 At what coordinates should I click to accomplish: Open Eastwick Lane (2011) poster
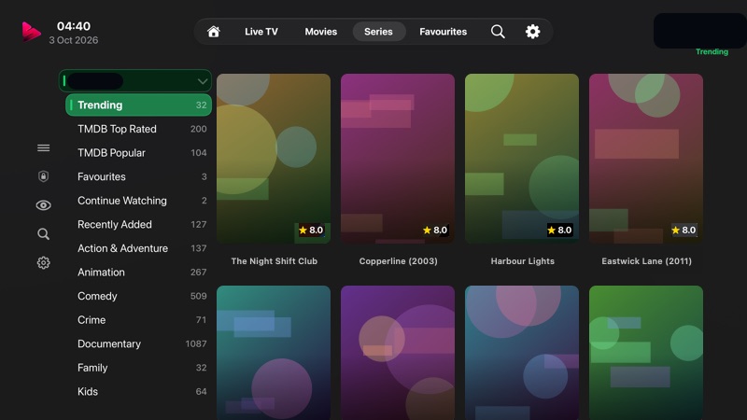(x=646, y=159)
